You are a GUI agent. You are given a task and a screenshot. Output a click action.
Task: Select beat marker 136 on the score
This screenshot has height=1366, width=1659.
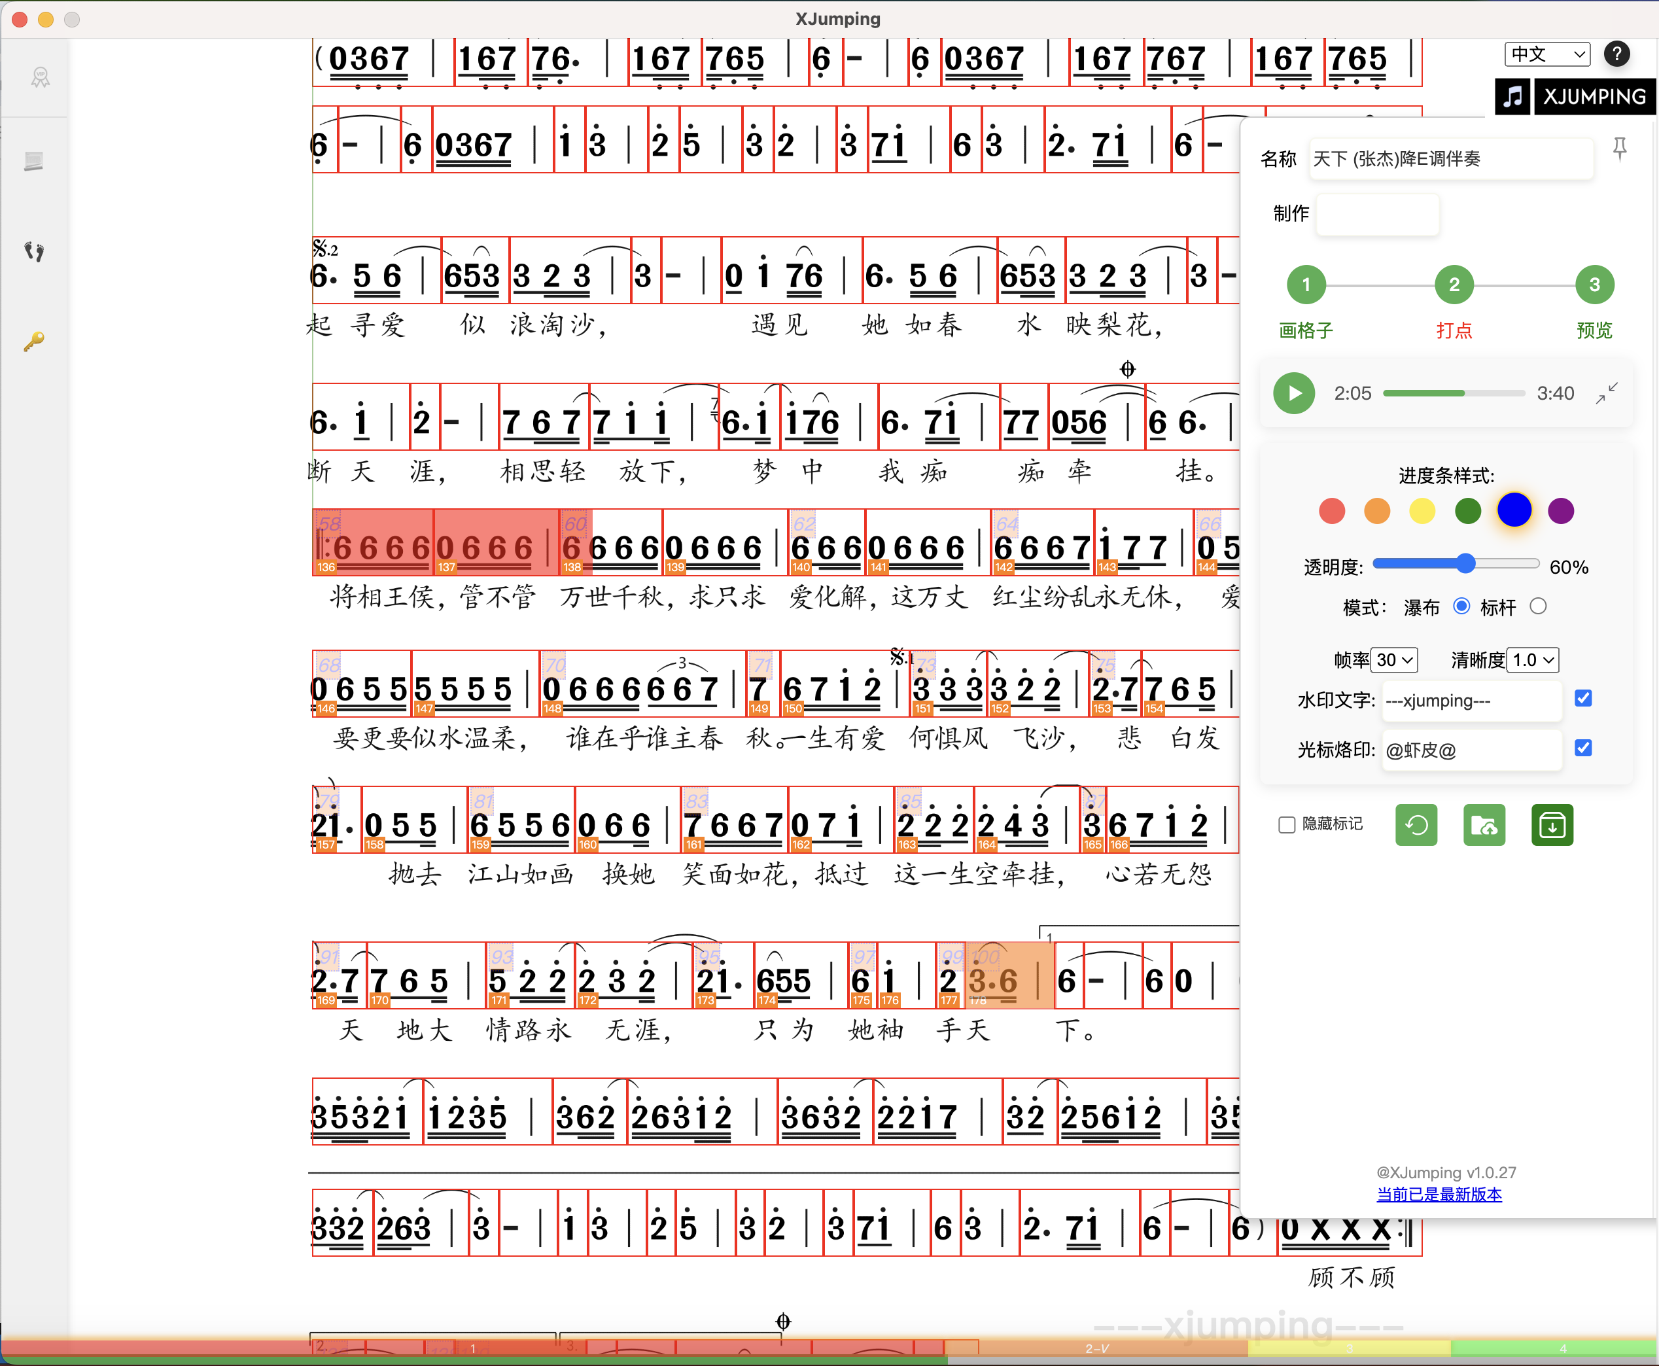(326, 567)
